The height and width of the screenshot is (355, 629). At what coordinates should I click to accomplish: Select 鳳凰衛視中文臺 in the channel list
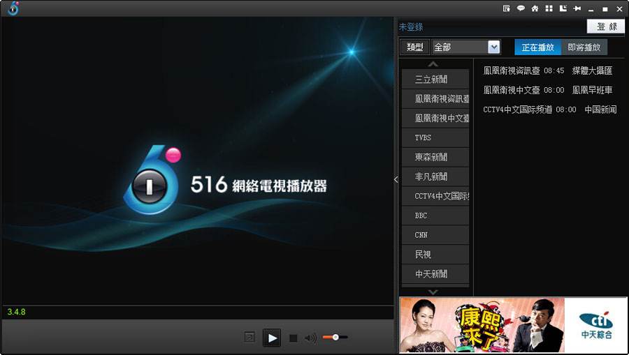(x=435, y=119)
